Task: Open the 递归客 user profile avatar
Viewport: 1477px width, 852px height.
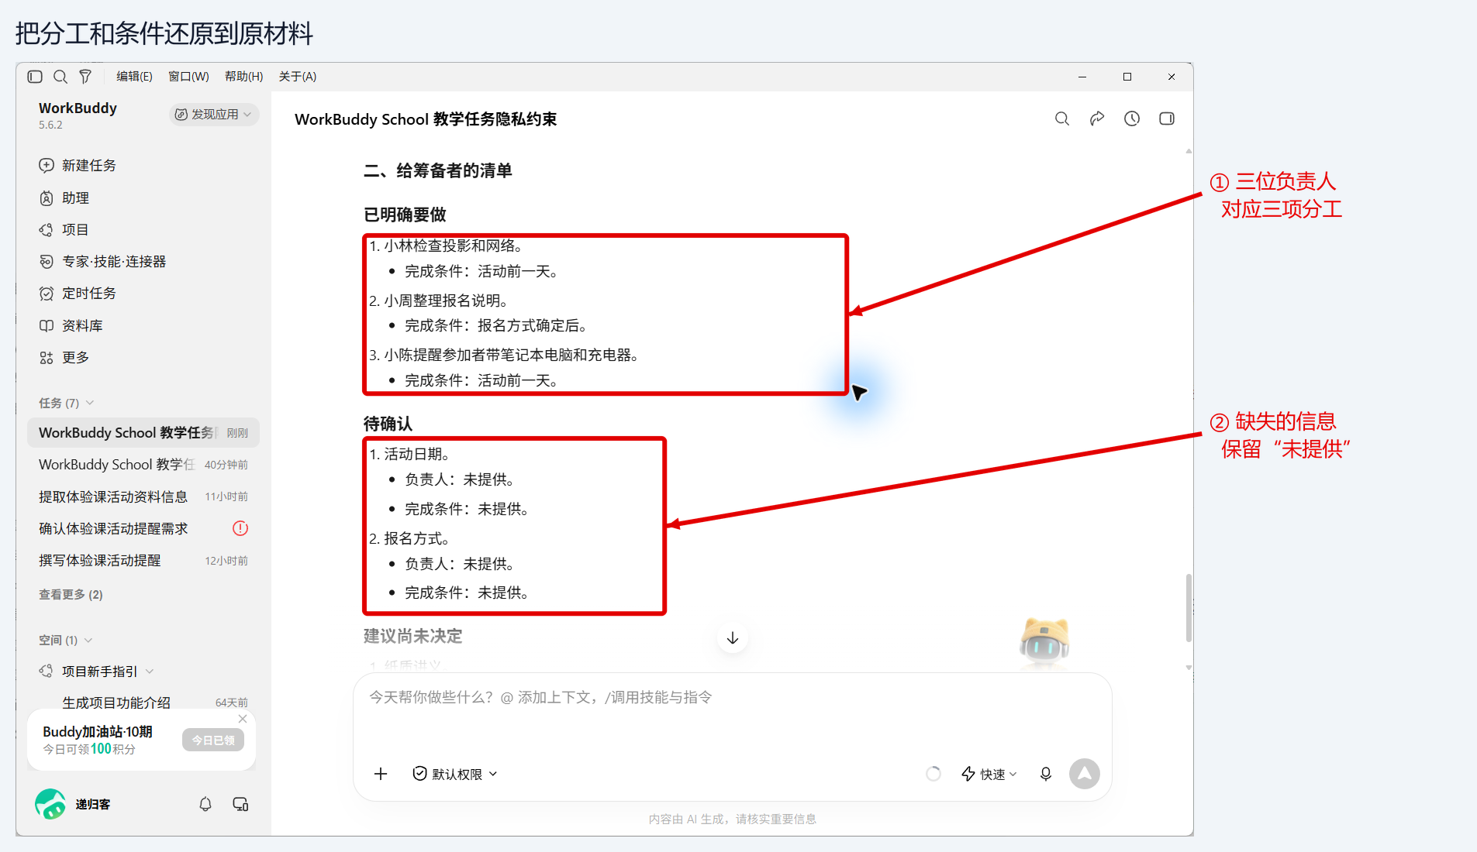Action: [x=50, y=804]
